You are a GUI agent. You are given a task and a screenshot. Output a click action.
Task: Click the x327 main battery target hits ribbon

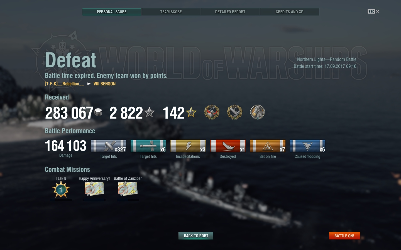[x=108, y=146]
